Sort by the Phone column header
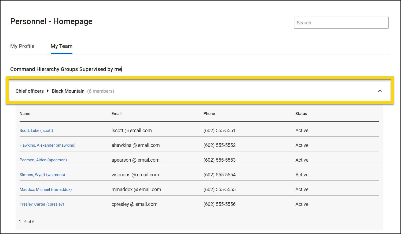The width and height of the screenshot is (401, 234). coord(209,113)
